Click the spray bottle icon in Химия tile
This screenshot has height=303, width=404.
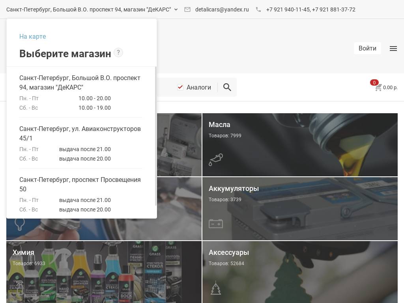(x=20, y=288)
